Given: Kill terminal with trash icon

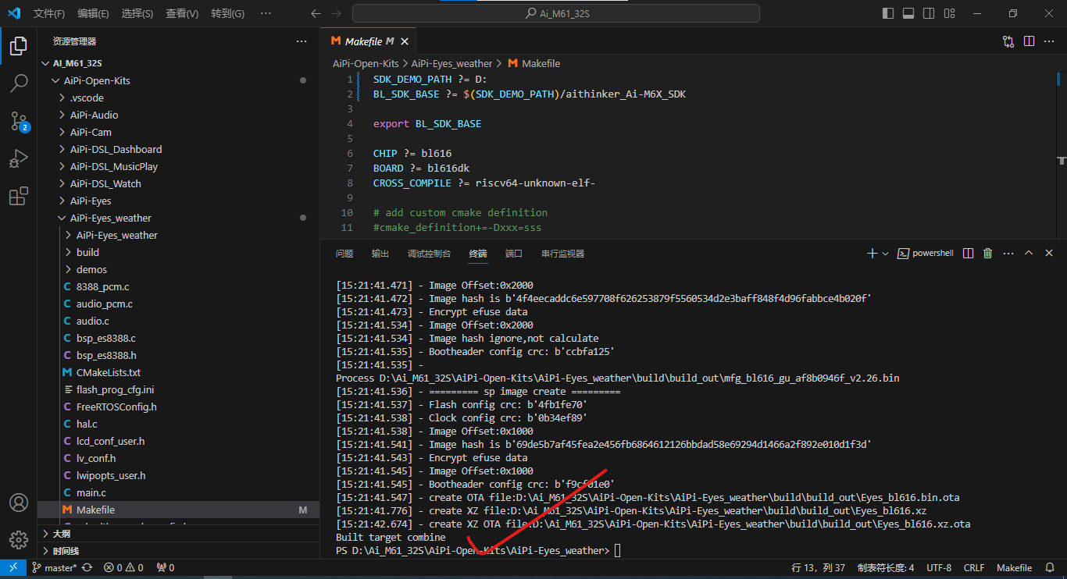Looking at the screenshot, I should tap(988, 254).
